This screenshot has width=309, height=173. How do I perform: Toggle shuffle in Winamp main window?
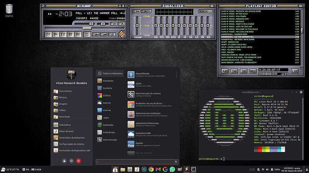(96, 34)
